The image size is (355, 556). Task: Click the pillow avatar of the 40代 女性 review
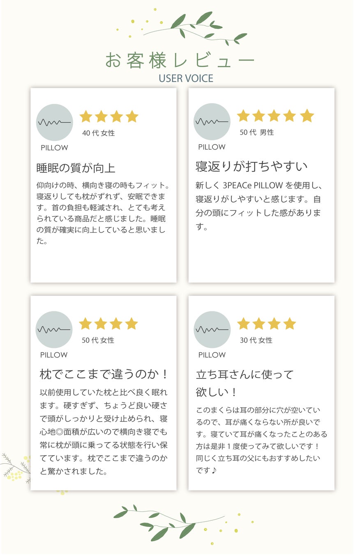[x=54, y=122]
